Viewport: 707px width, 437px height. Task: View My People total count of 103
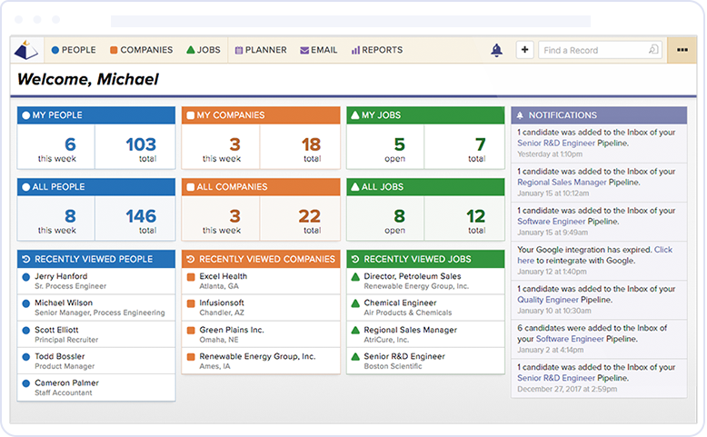click(140, 145)
